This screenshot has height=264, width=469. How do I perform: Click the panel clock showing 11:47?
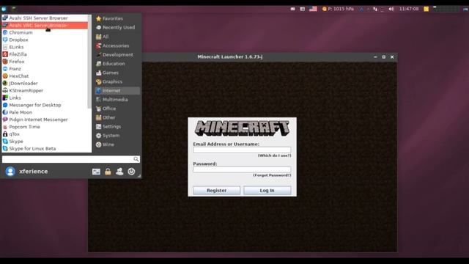point(409,9)
